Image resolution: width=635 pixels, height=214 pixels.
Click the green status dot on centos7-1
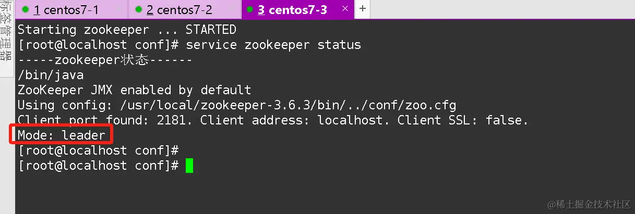pos(25,9)
